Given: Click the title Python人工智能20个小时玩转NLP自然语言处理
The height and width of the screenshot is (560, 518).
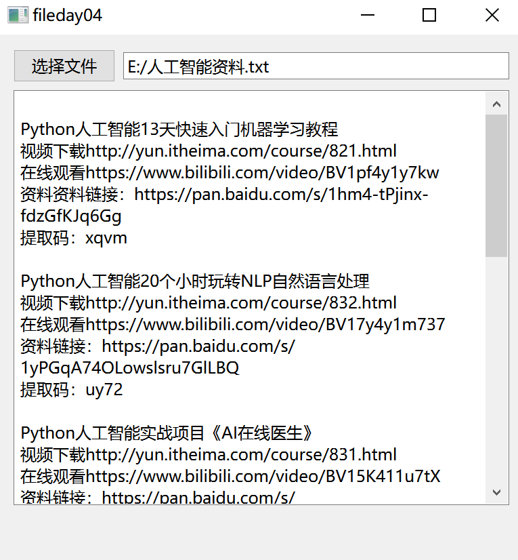Looking at the screenshot, I should [x=195, y=281].
